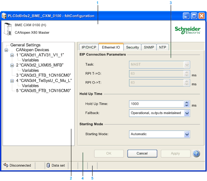Viewport: 207px width, 181px height.
Task: Click the RPI O->T value field
Action: 156,83
